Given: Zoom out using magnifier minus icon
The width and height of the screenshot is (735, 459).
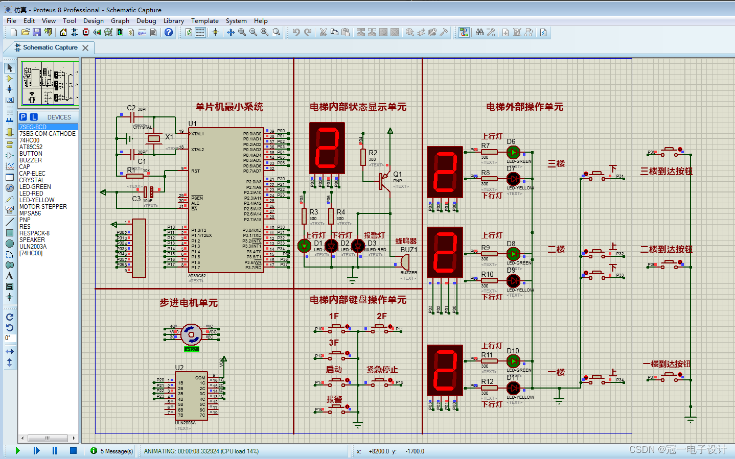Looking at the screenshot, I should coord(253,32).
